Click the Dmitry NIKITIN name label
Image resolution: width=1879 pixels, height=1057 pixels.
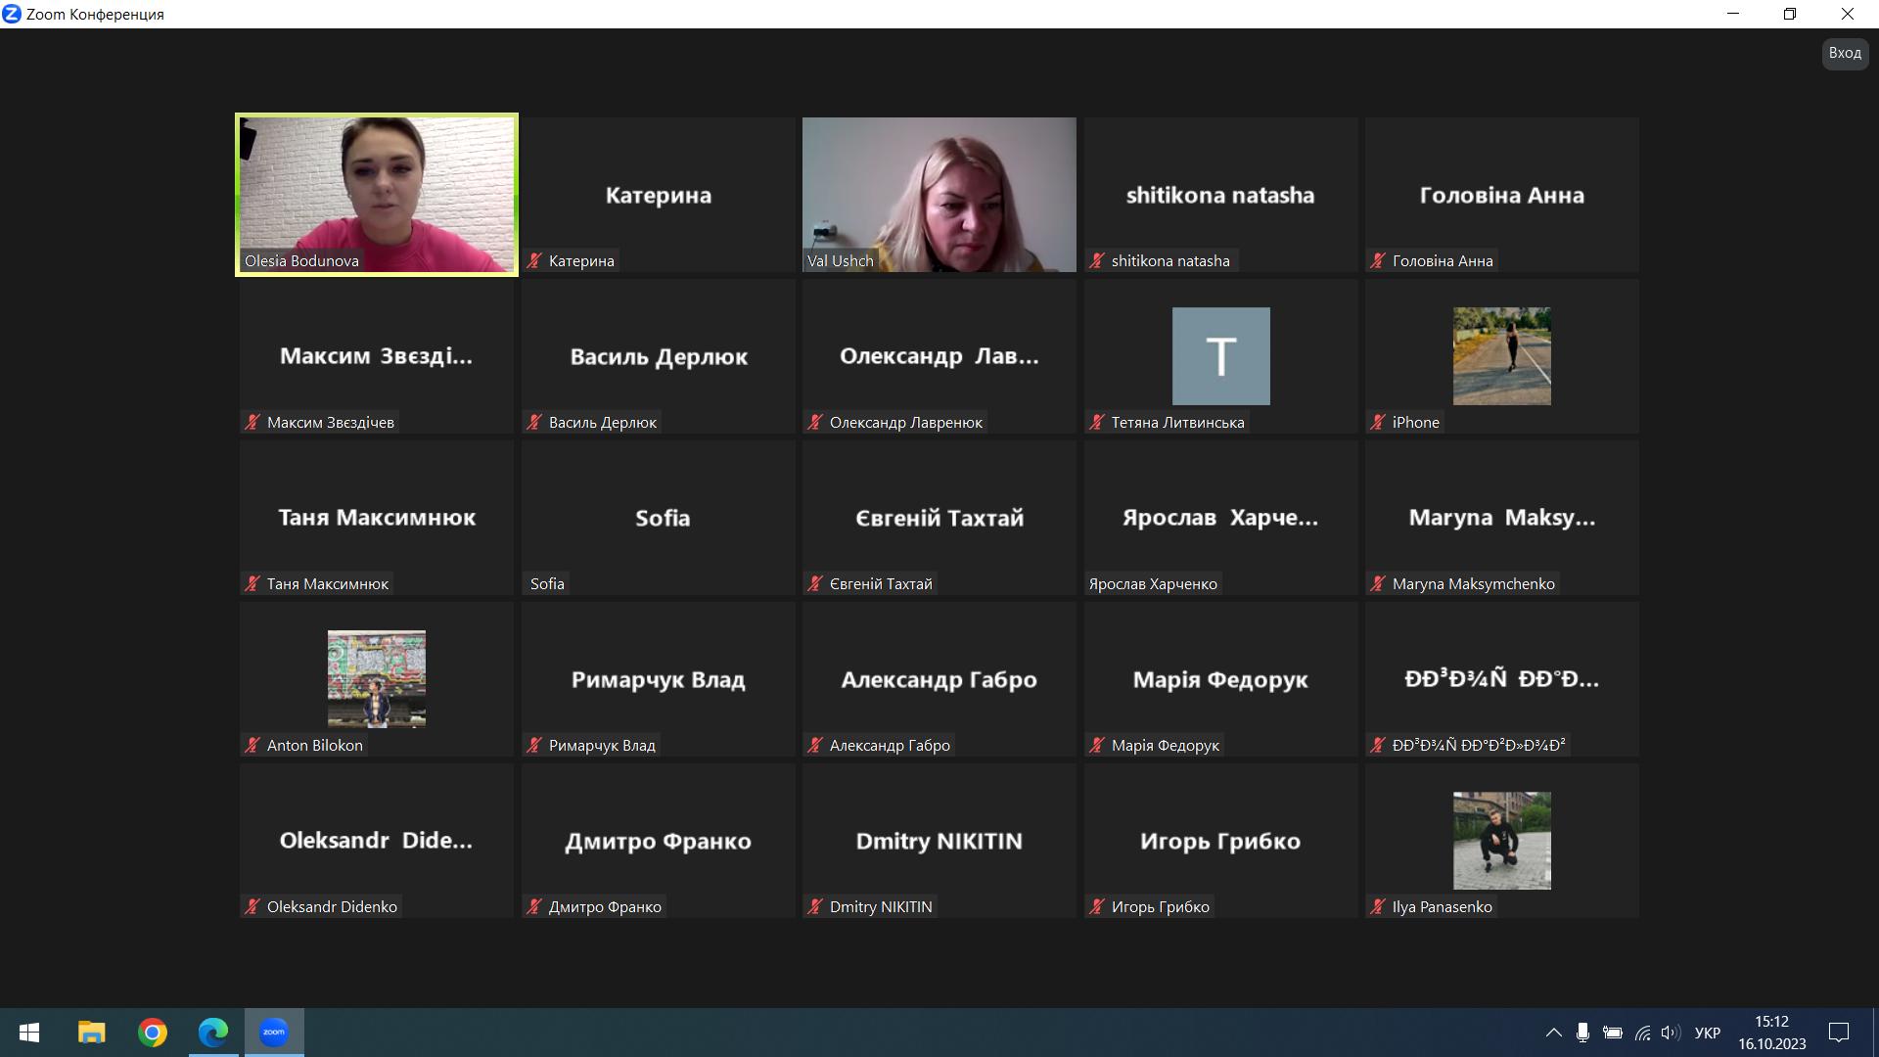click(881, 906)
